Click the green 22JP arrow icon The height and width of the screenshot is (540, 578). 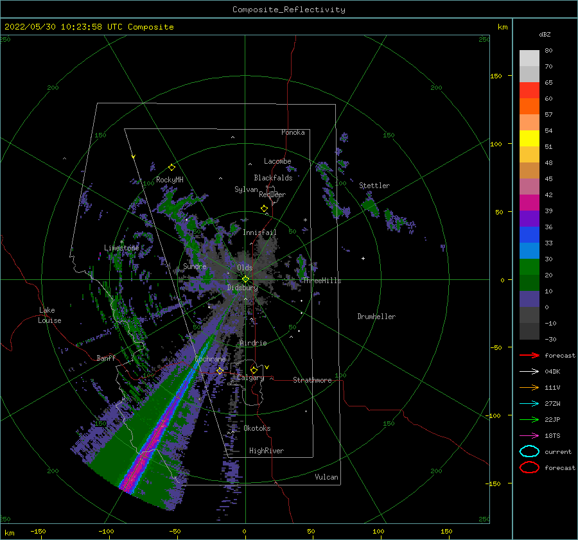tap(529, 419)
